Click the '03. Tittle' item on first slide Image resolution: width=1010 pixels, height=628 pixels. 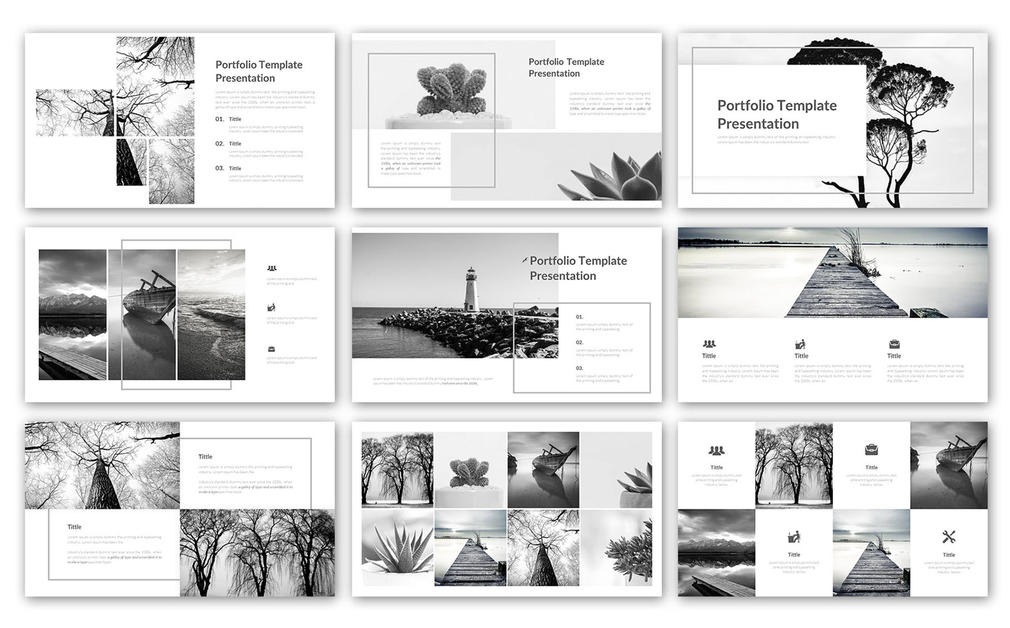(228, 169)
